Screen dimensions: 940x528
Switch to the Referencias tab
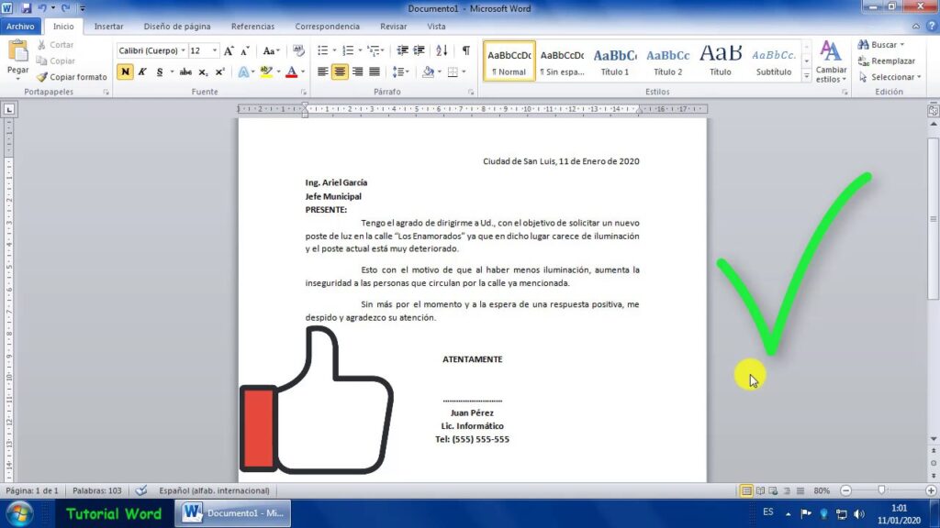(253, 27)
